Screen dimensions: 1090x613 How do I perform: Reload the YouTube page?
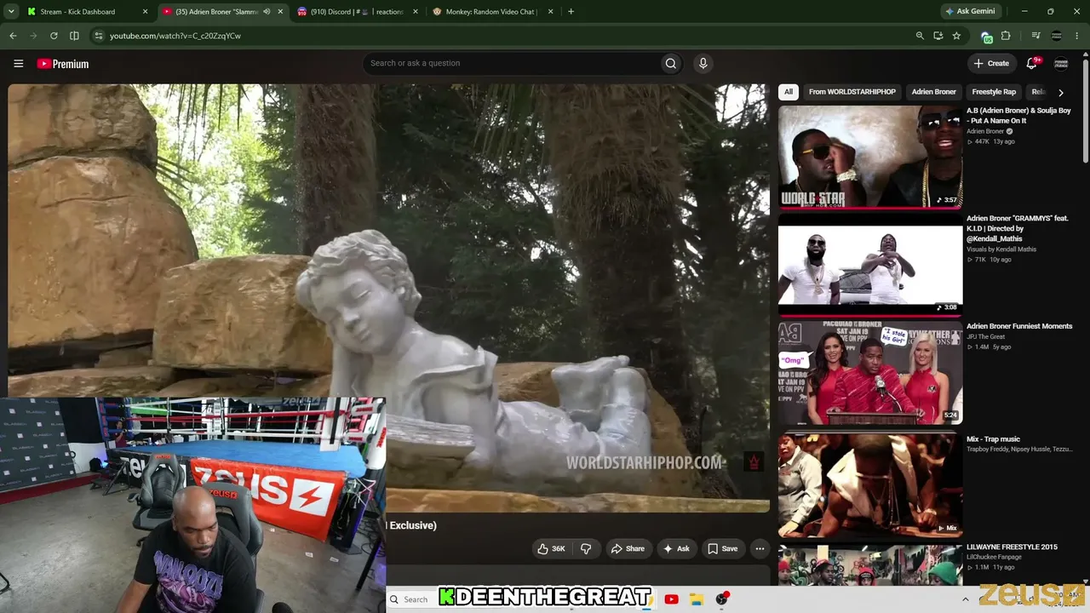click(54, 36)
